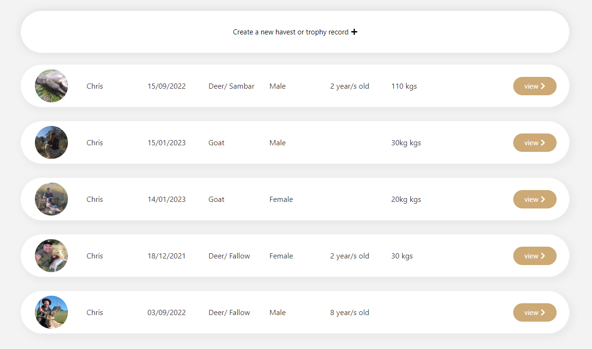The image size is (592, 349).
Task: Click the chevron on the 14/01/2023 row's view button
Action: (x=544, y=199)
